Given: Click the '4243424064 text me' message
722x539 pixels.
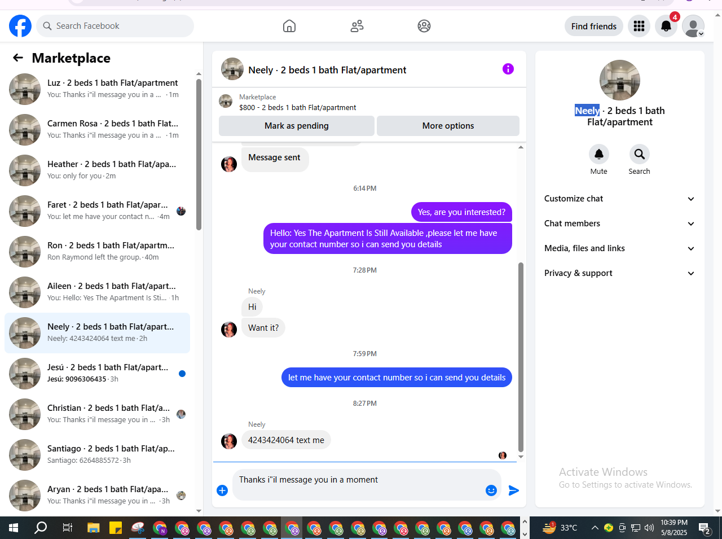Looking at the screenshot, I should point(286,440).
